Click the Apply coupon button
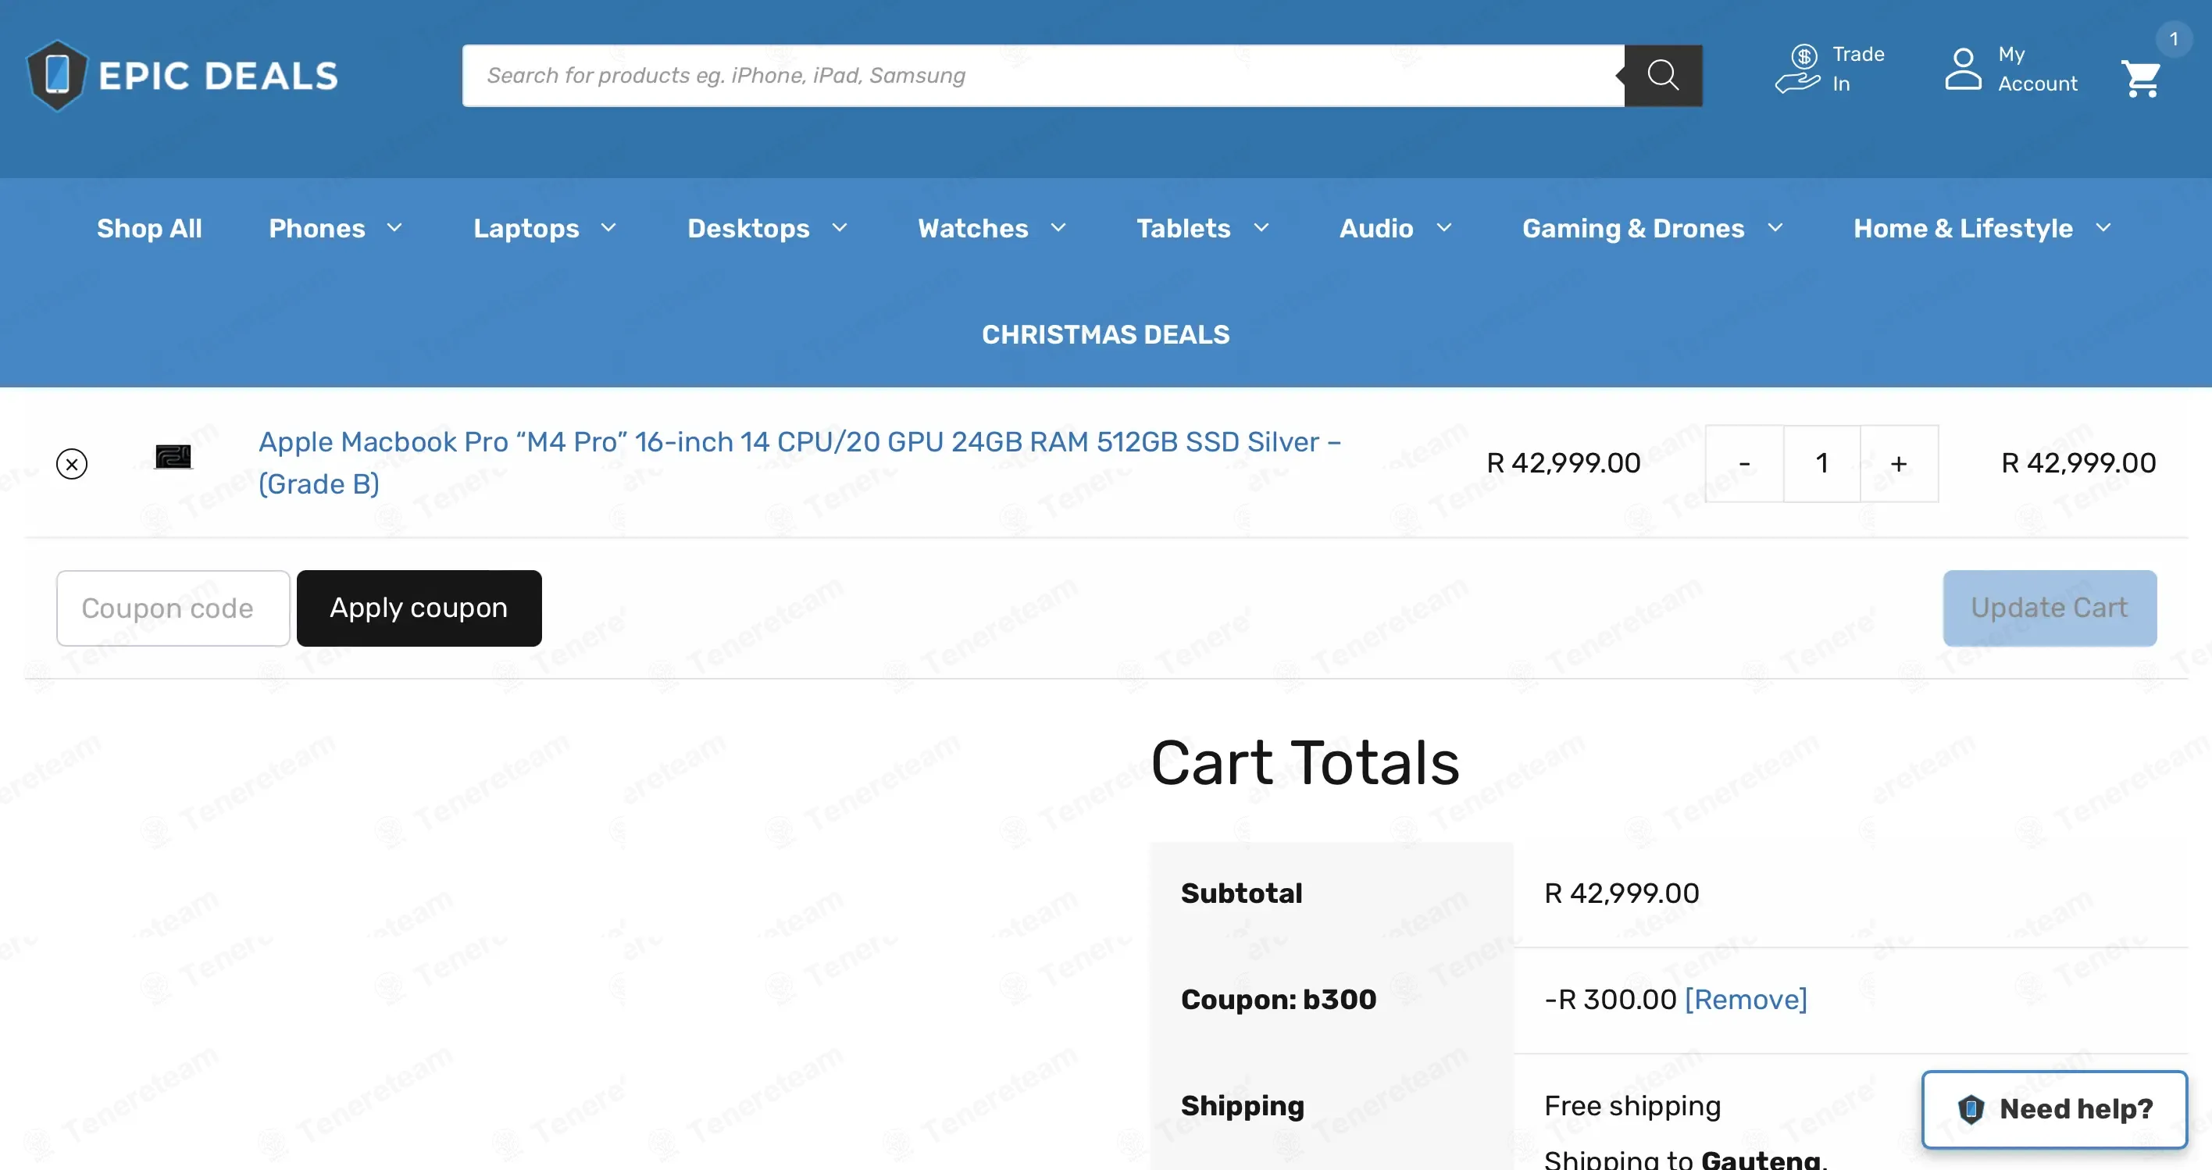The width and height of the screenshot is (2212, 1170). pos(419,608)
